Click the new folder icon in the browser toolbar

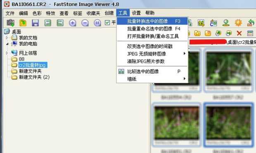(x=208, y=33)
